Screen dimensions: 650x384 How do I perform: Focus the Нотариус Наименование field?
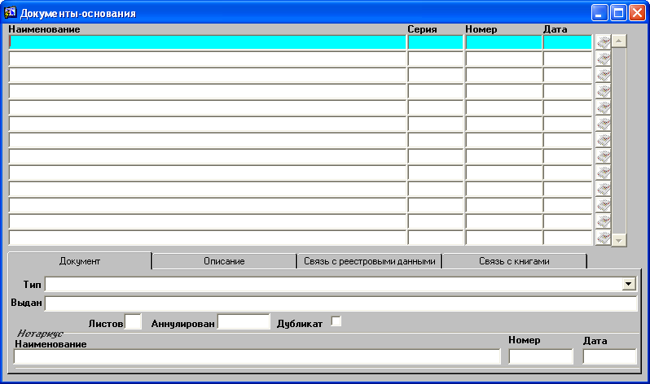[x=257, y=356]
